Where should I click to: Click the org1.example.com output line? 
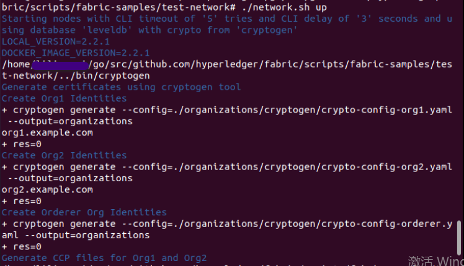coord(48,132)
